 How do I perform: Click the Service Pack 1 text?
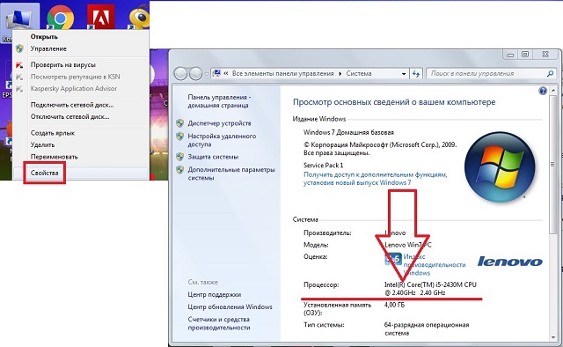point(323,165)
